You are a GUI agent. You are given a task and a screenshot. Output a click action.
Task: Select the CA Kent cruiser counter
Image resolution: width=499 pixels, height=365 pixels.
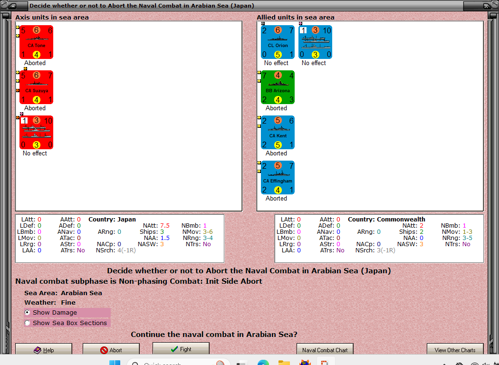pyautogui.click(x=278, y=133)
